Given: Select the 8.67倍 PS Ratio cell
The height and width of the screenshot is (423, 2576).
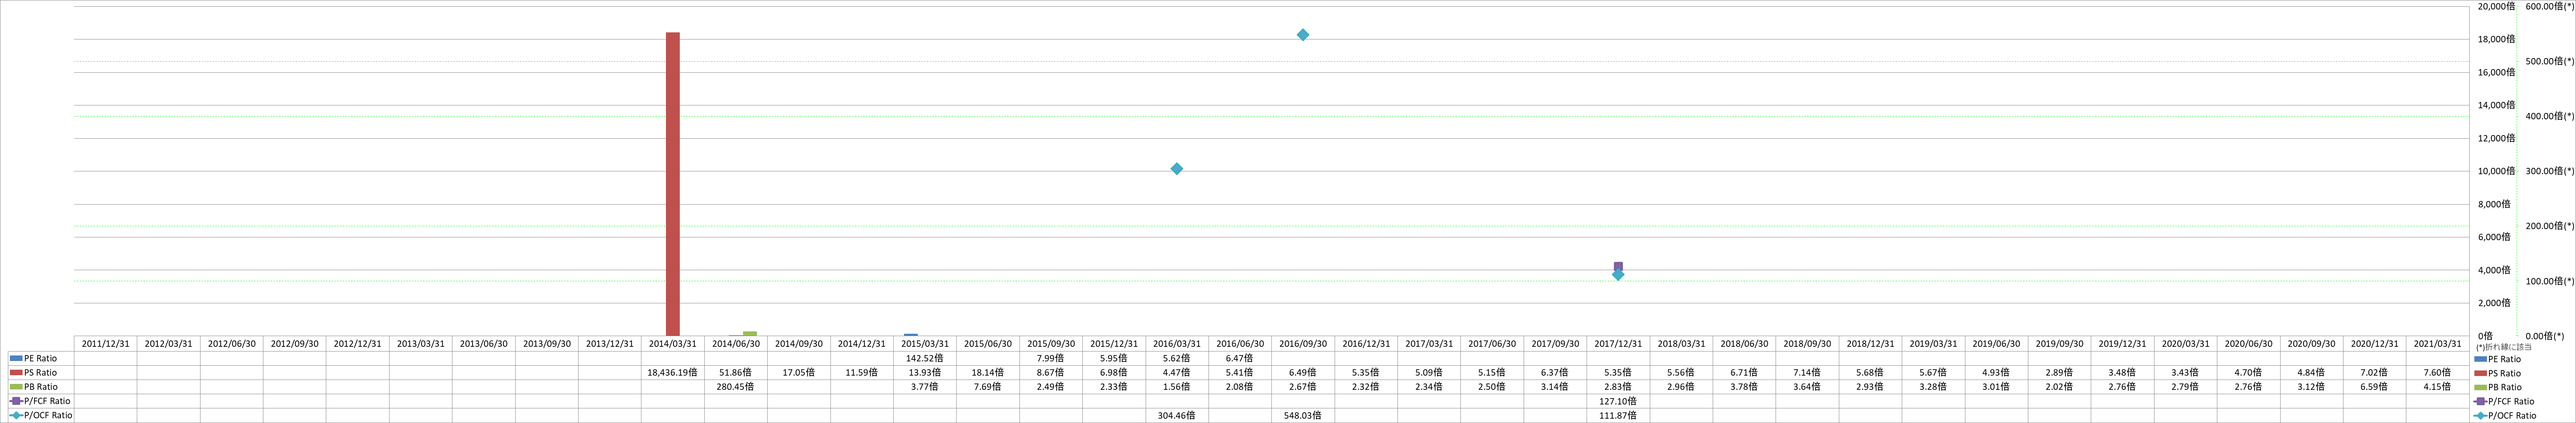Looking at the screenshot, I should point(1051,372).
